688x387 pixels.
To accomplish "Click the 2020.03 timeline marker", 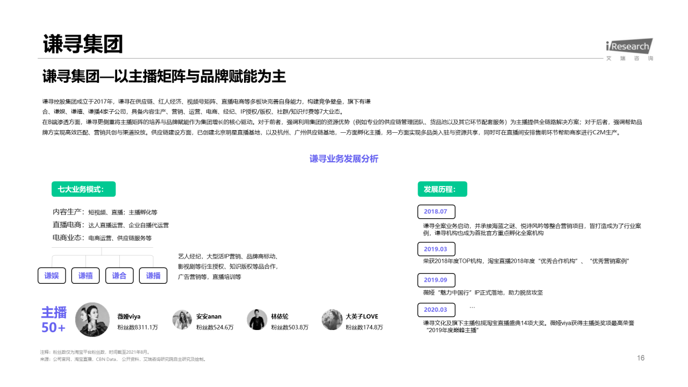I will click(436, 310).
